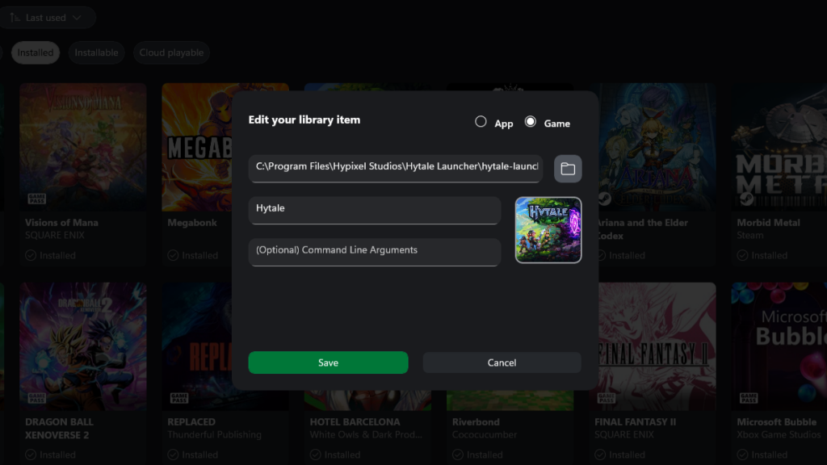Click the Xbox Game Studios label
827x465 pixels.
coord(779,435)
